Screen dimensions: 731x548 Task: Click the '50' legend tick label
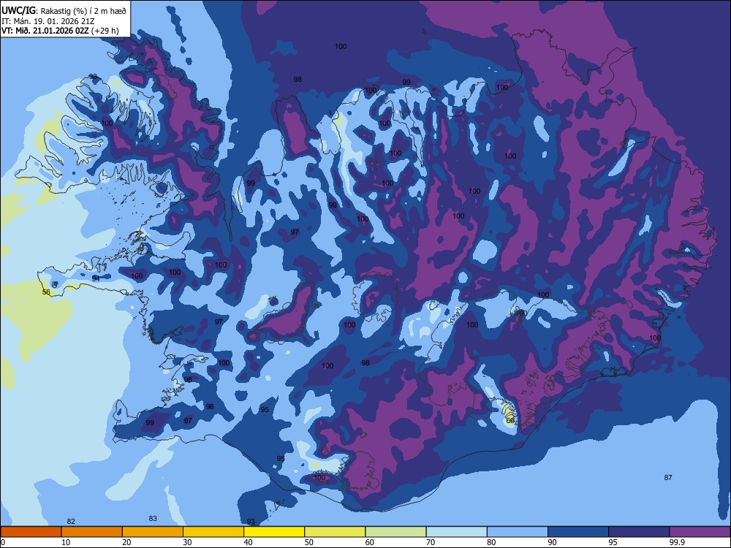click(308, 542)
